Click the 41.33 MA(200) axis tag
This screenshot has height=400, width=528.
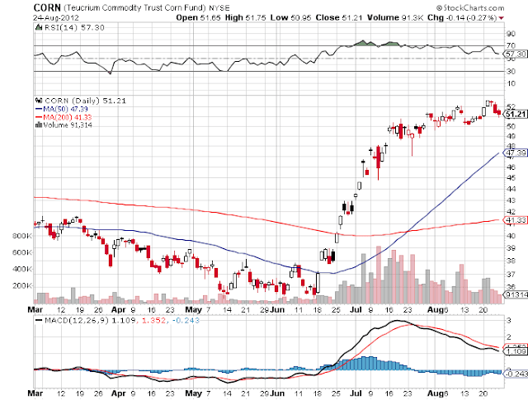point(515,220)
